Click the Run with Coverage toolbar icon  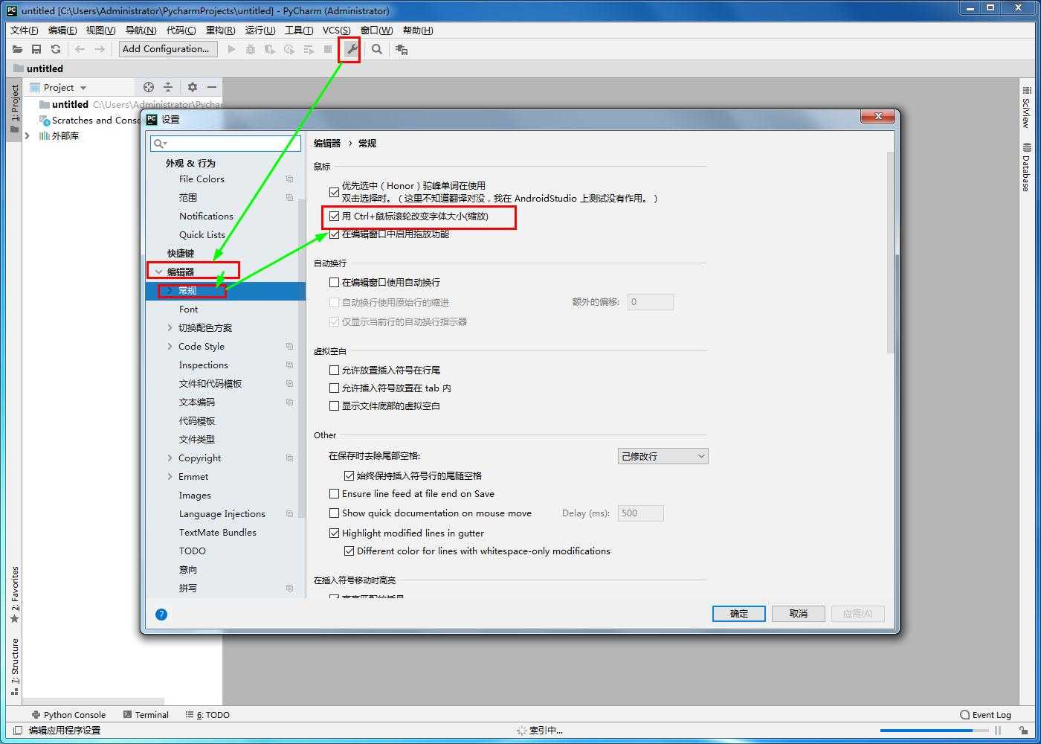[270, 49]
